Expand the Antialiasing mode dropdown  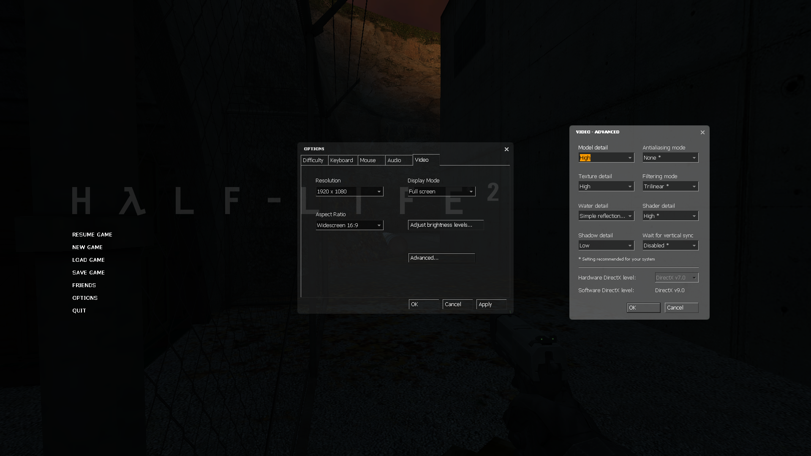(x=670, y=158)
